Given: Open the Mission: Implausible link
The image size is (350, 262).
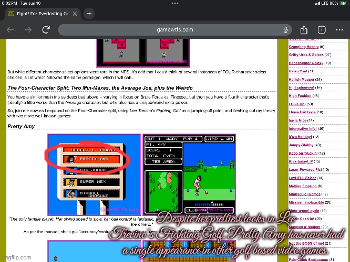Looking at the screenshot, I should pyautogui.click(x=306, y=202).
